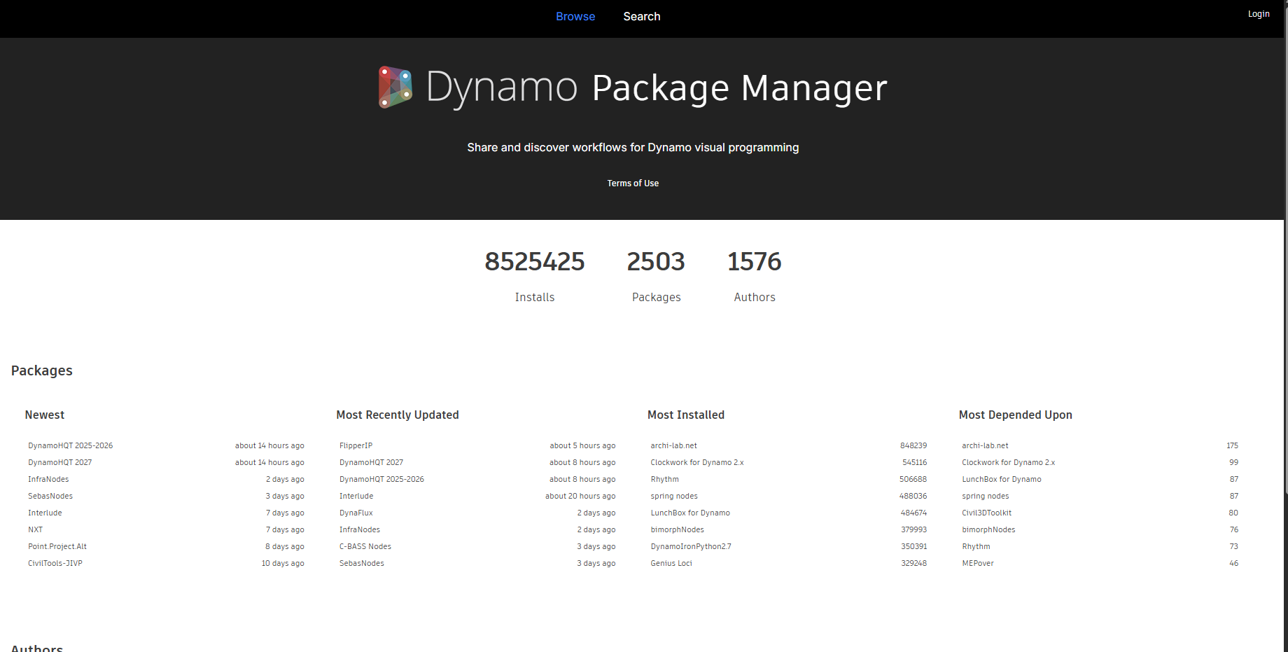Open LunchBox for Dynamo in Most Depended Upon
Screen dimensions: 1288x652
1002,479
